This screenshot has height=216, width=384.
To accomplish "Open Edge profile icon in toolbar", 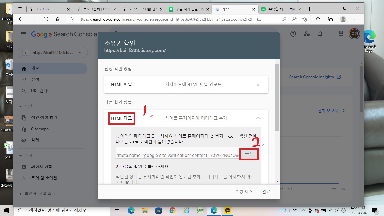I will (x=343, y=19).
